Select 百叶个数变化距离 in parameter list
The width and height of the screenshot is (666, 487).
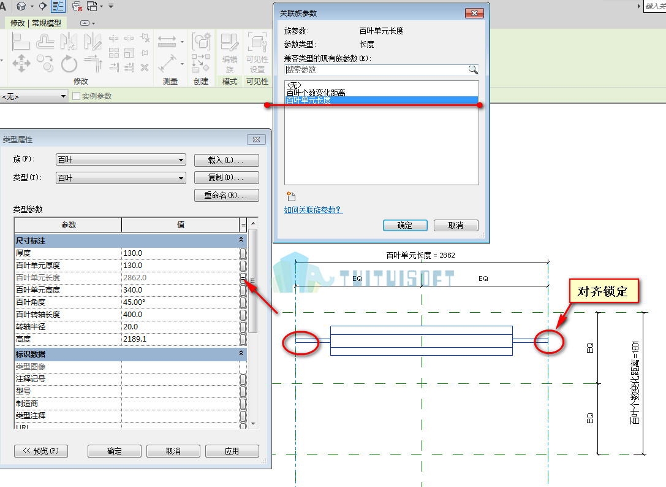(x=316, y=93)
